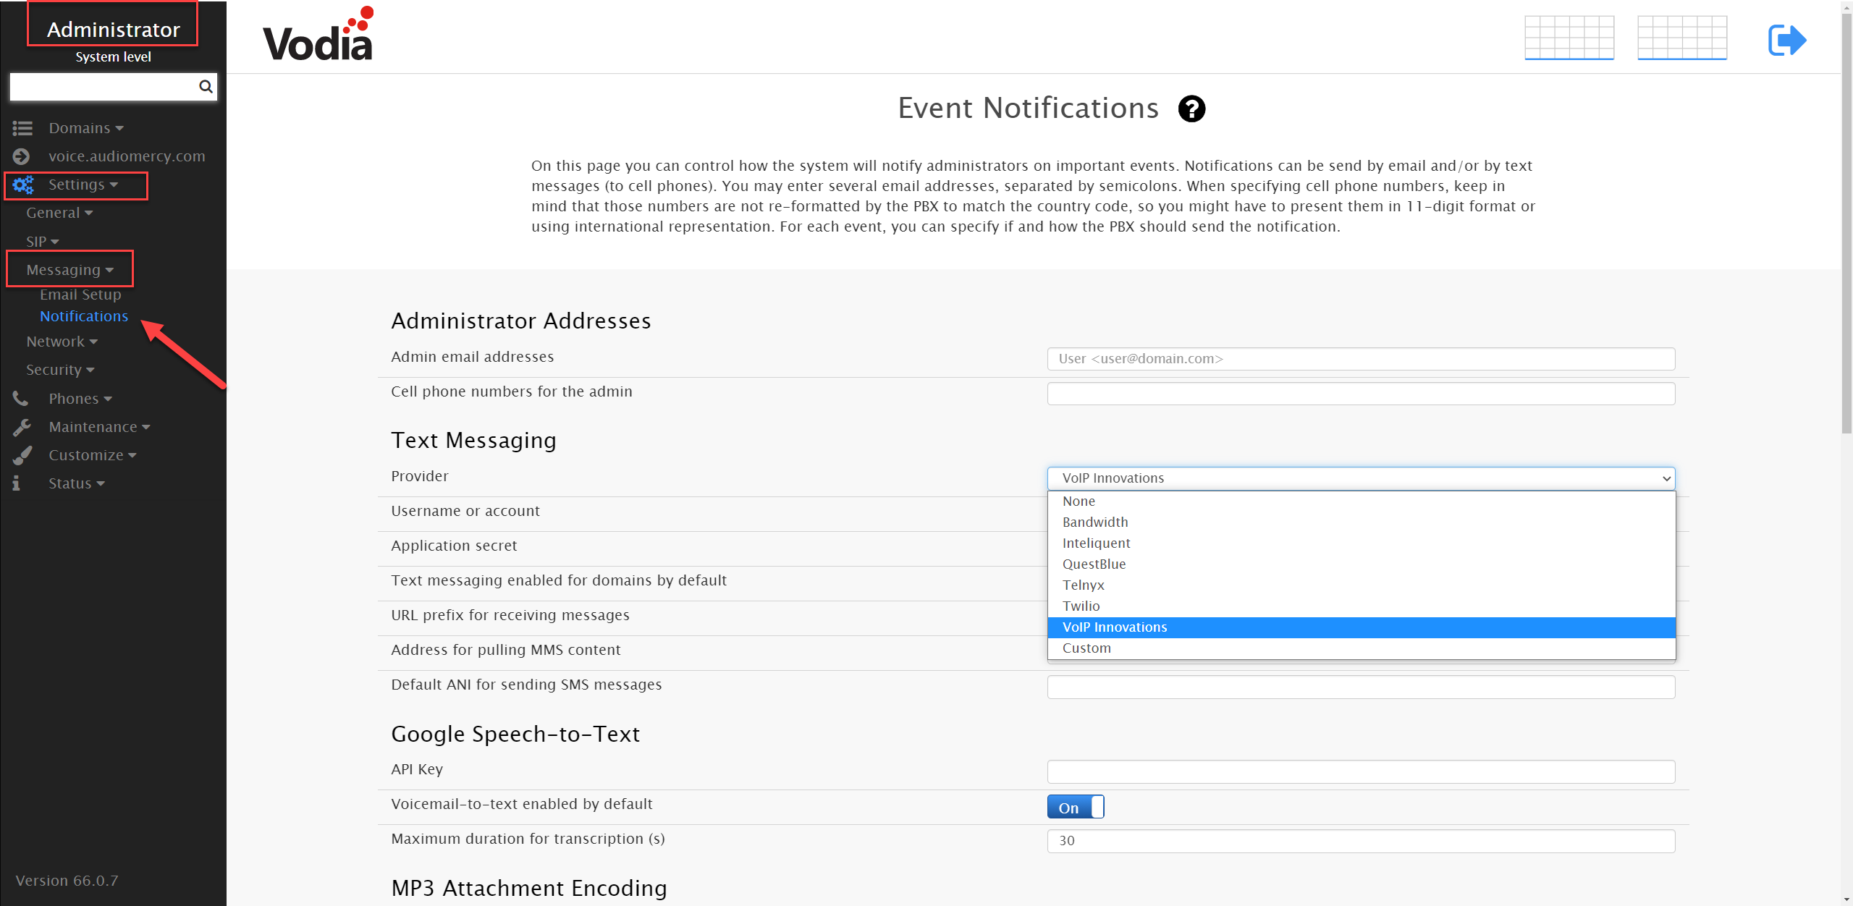Screen dimensions: 1853x906
Task: Click the Domains list icon
Action: [22, 128]
